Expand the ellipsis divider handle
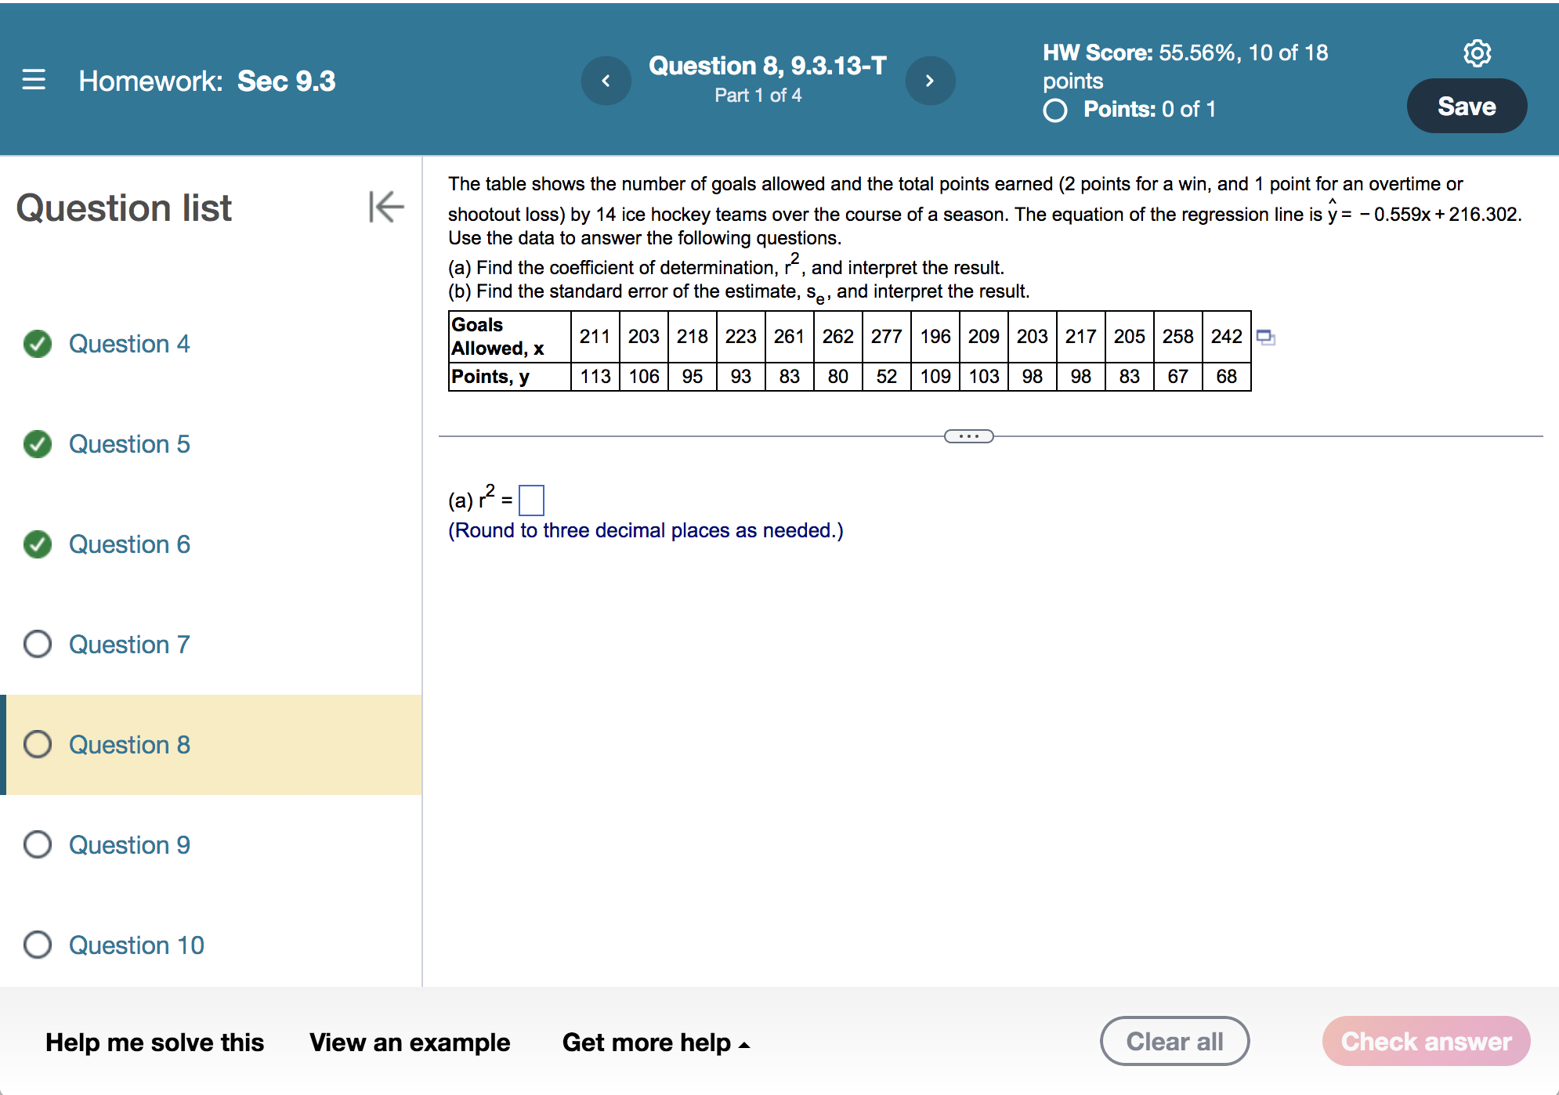Viewport: 1559px width, 1095px height. (x=968, y=436)
